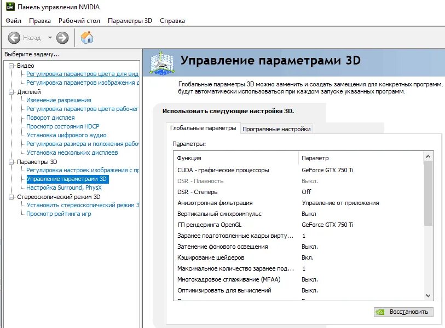
Task: Open the Изменение разрешения link
Action: pyautogui.click(x=59, y=100)
